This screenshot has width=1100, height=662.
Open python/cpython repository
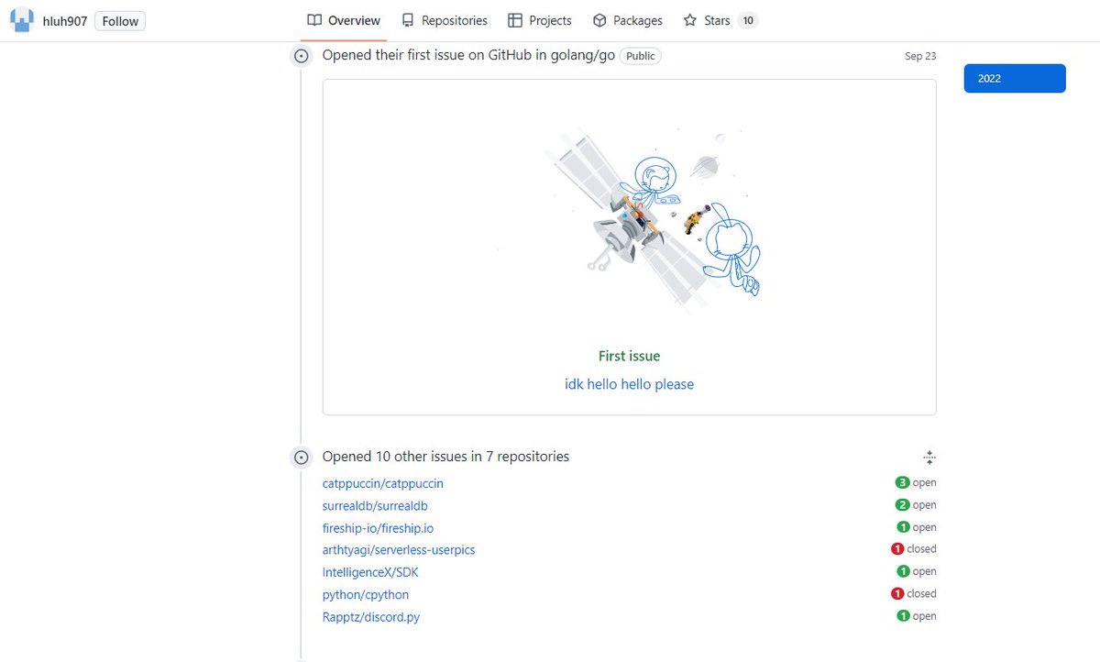coord(366,594)
